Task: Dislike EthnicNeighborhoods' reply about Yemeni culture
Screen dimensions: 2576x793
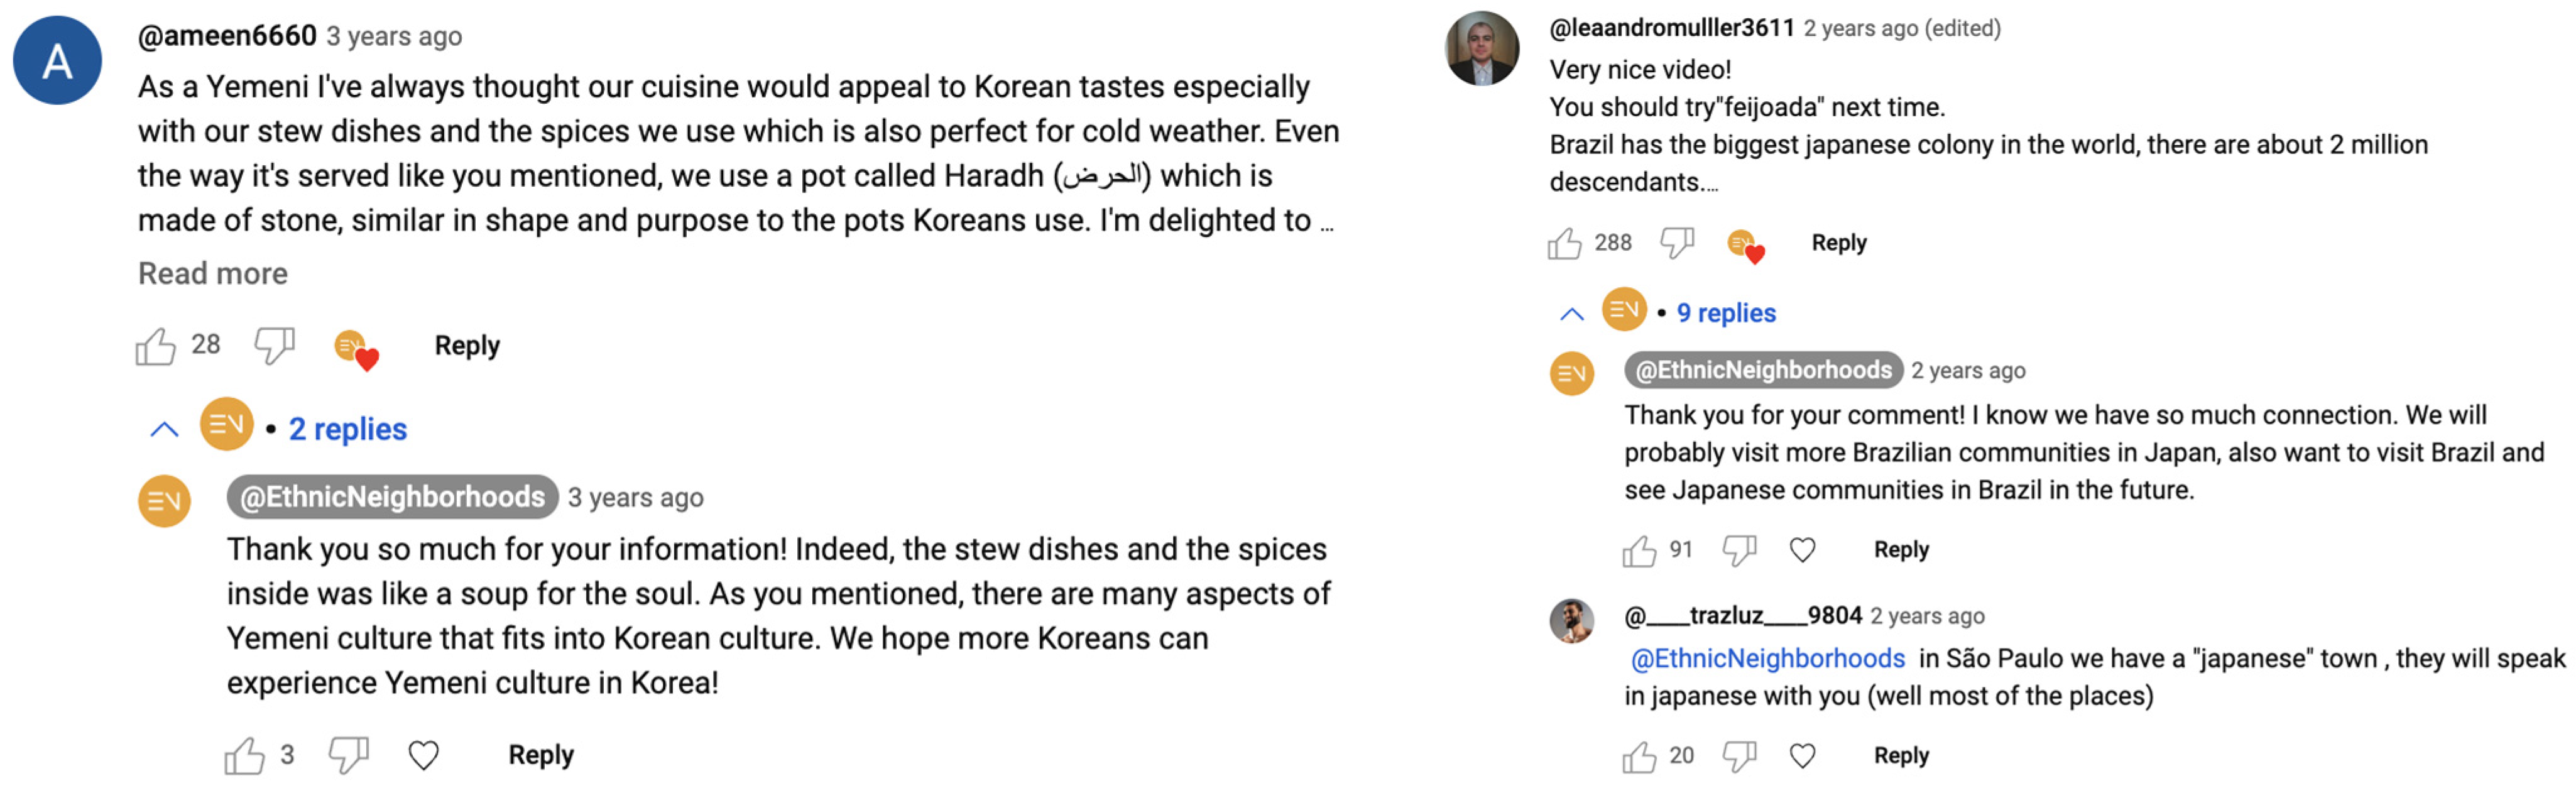Action: (348, 755)
